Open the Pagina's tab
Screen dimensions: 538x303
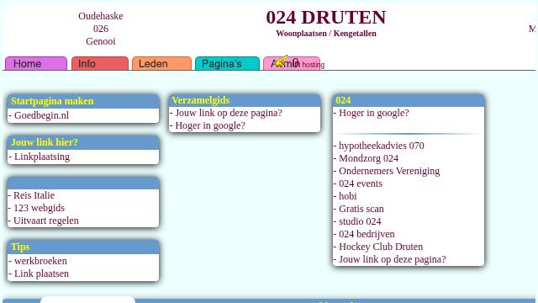[x=227, y=64]
